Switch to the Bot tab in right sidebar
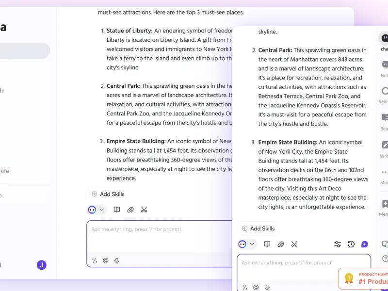 click(x=384, y=69)
